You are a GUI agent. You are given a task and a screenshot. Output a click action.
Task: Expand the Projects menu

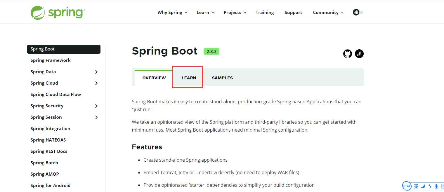coord(235,13)
